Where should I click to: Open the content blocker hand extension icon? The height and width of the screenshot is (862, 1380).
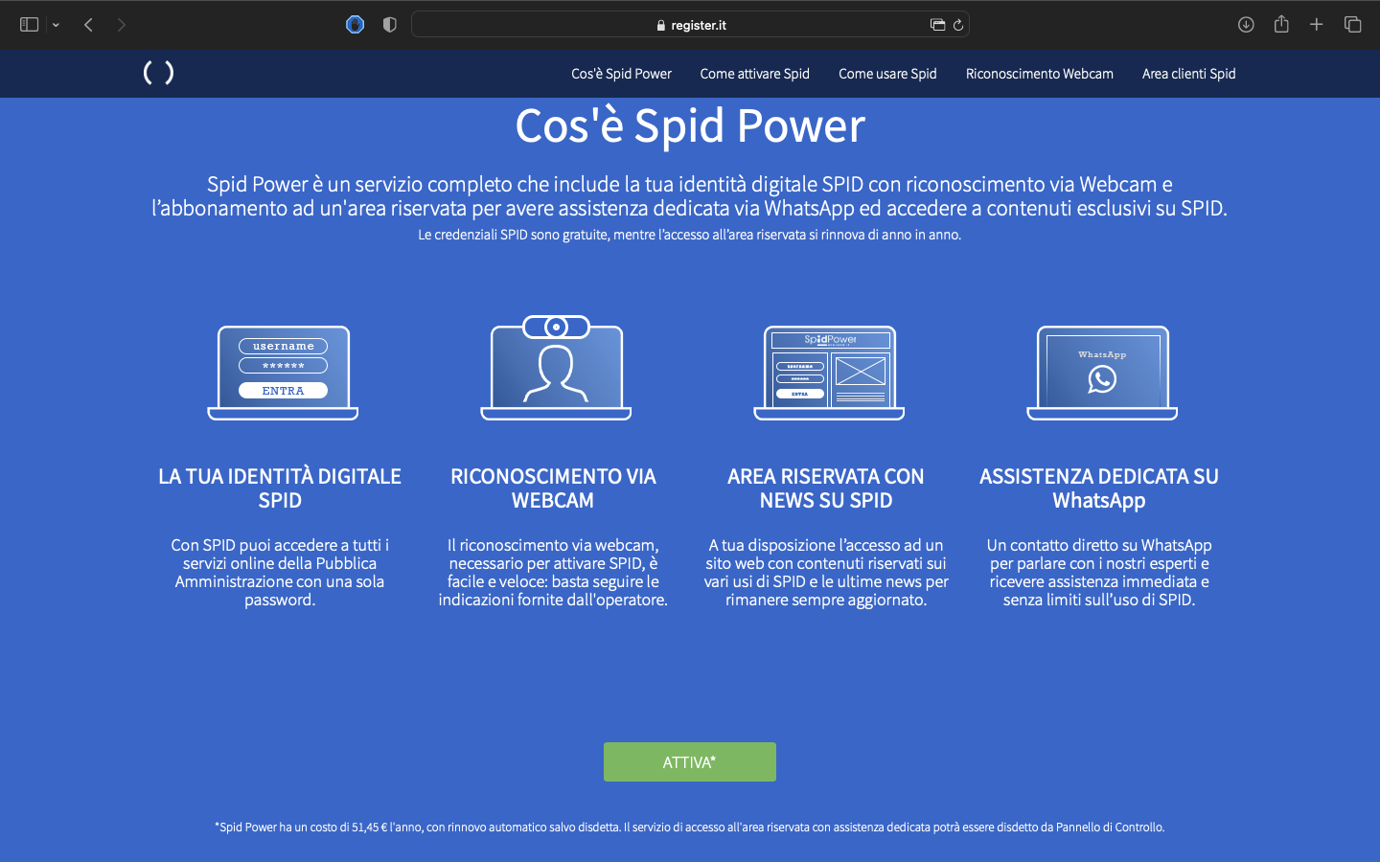click(x=355, y=24)
